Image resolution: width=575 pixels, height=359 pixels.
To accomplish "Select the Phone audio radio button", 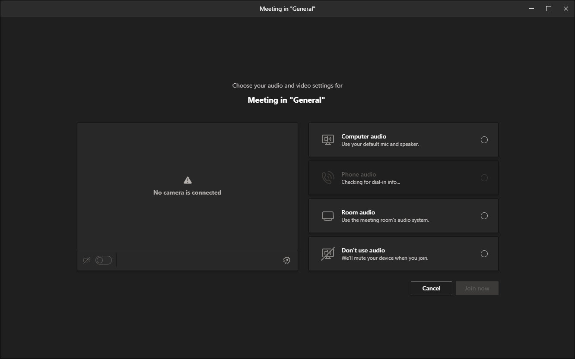I will [484, 178].
